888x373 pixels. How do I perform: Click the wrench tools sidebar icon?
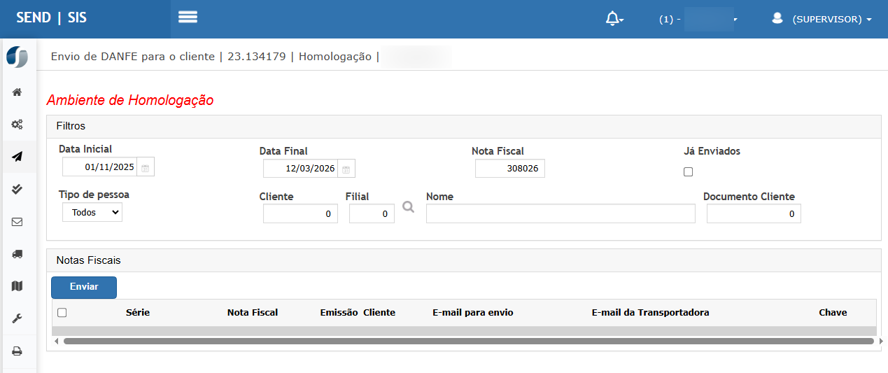(17, 318)
